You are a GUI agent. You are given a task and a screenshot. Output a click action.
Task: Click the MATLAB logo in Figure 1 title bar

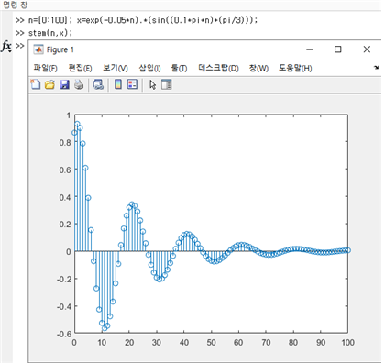[38, 49]
